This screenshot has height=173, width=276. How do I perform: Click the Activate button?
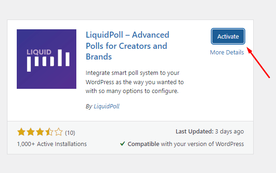pos(228,36)
